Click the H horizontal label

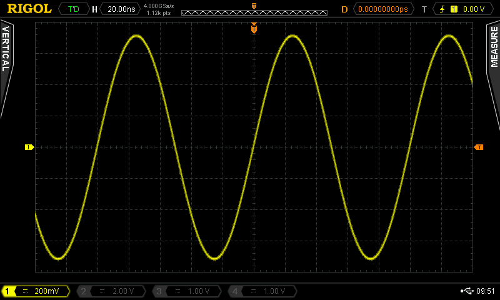tap(94, 9)
